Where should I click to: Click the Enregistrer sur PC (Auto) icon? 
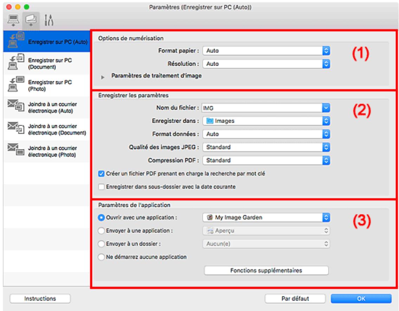pyautogui.click(x=16, y=40)
